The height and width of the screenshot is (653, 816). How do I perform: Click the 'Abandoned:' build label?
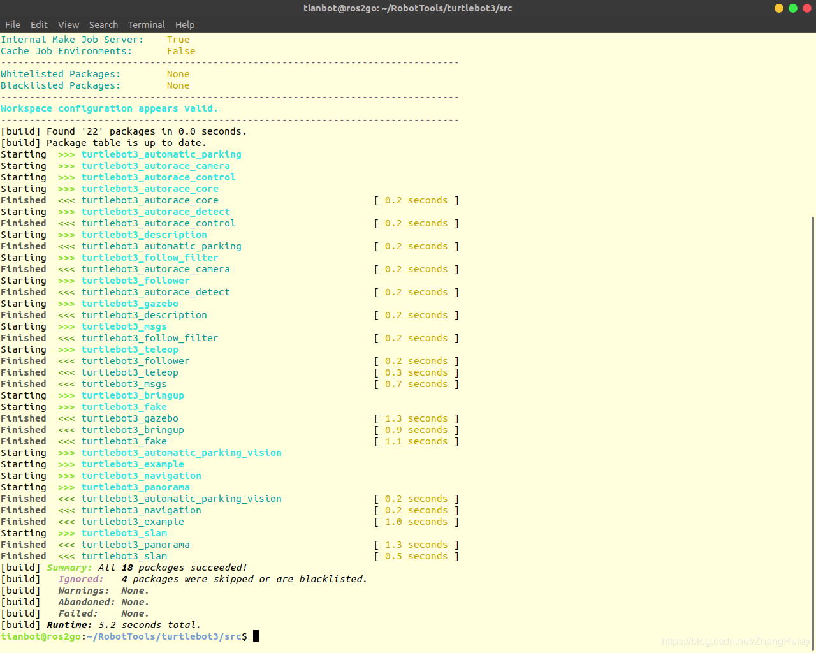87,602
